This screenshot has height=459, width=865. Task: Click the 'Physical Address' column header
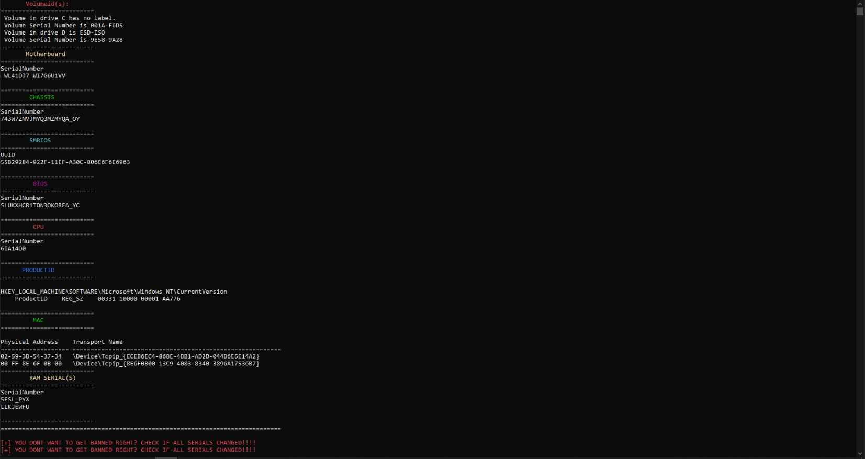[29, 342]
